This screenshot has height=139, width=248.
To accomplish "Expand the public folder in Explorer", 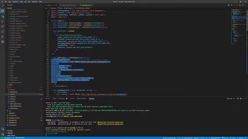I will click(10, 85).
